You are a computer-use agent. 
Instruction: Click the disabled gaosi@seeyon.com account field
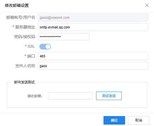[93, 17]
